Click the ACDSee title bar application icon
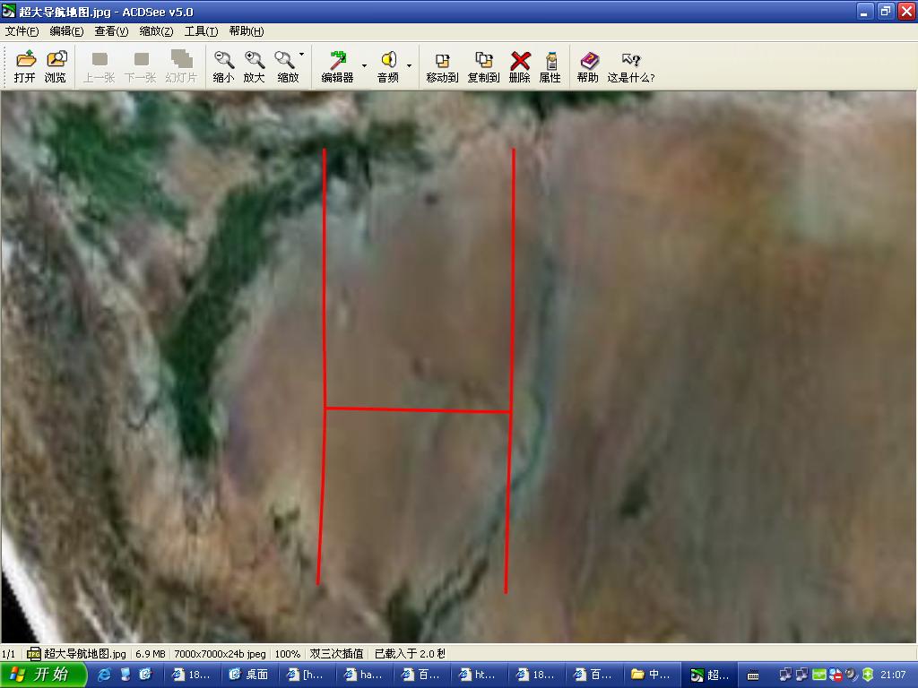The image size is (918, 688). pyautogui.click(x=9, y=11)
